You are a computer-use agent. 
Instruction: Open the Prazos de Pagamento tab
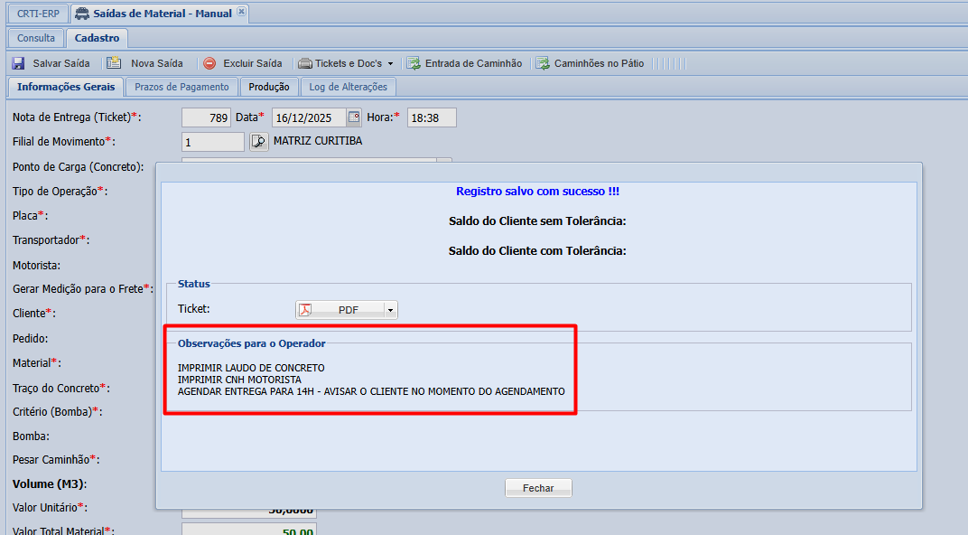point(181,87)
